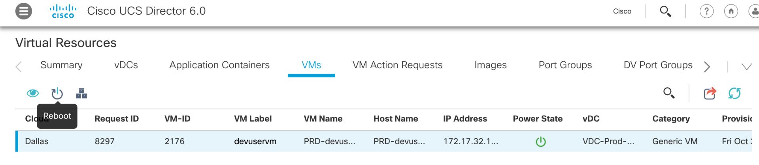Image resolution: width=759 pixels, height=165 pixels.
Task: Click the table search magnifier icon
Action: (669, 93)
